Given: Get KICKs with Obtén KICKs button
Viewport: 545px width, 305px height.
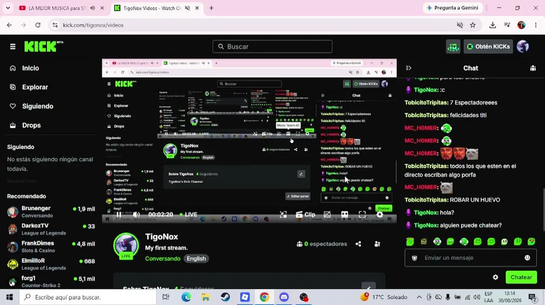Looking at the screenshot, I should coord(489,47).
